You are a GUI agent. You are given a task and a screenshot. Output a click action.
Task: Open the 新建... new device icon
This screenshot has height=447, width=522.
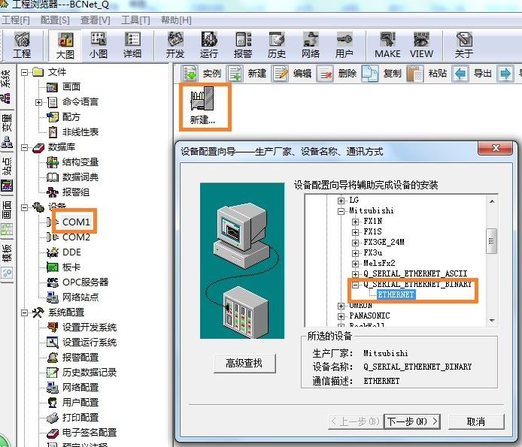coord(202,106)
